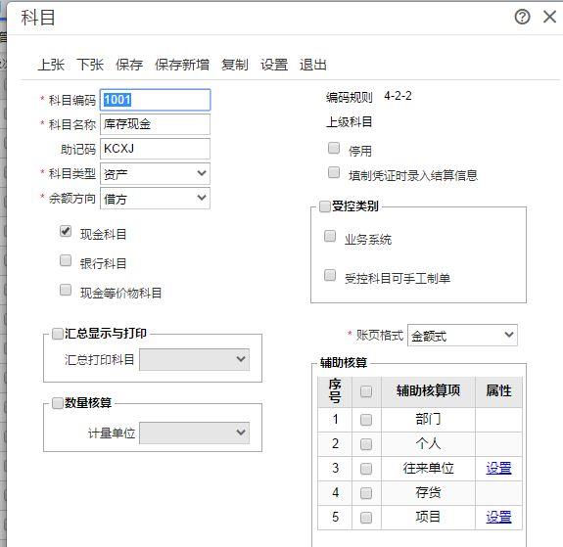The height and width of the screenshot is (547, 563).
Task: Open the 账页格式 dropdown showing 金额式
Action: pyautogui.click(x=462, y=336)
